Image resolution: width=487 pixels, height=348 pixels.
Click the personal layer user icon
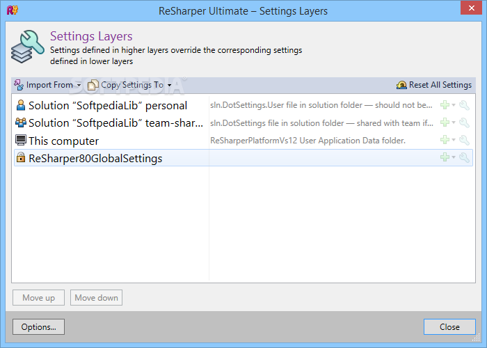[20, 105]
